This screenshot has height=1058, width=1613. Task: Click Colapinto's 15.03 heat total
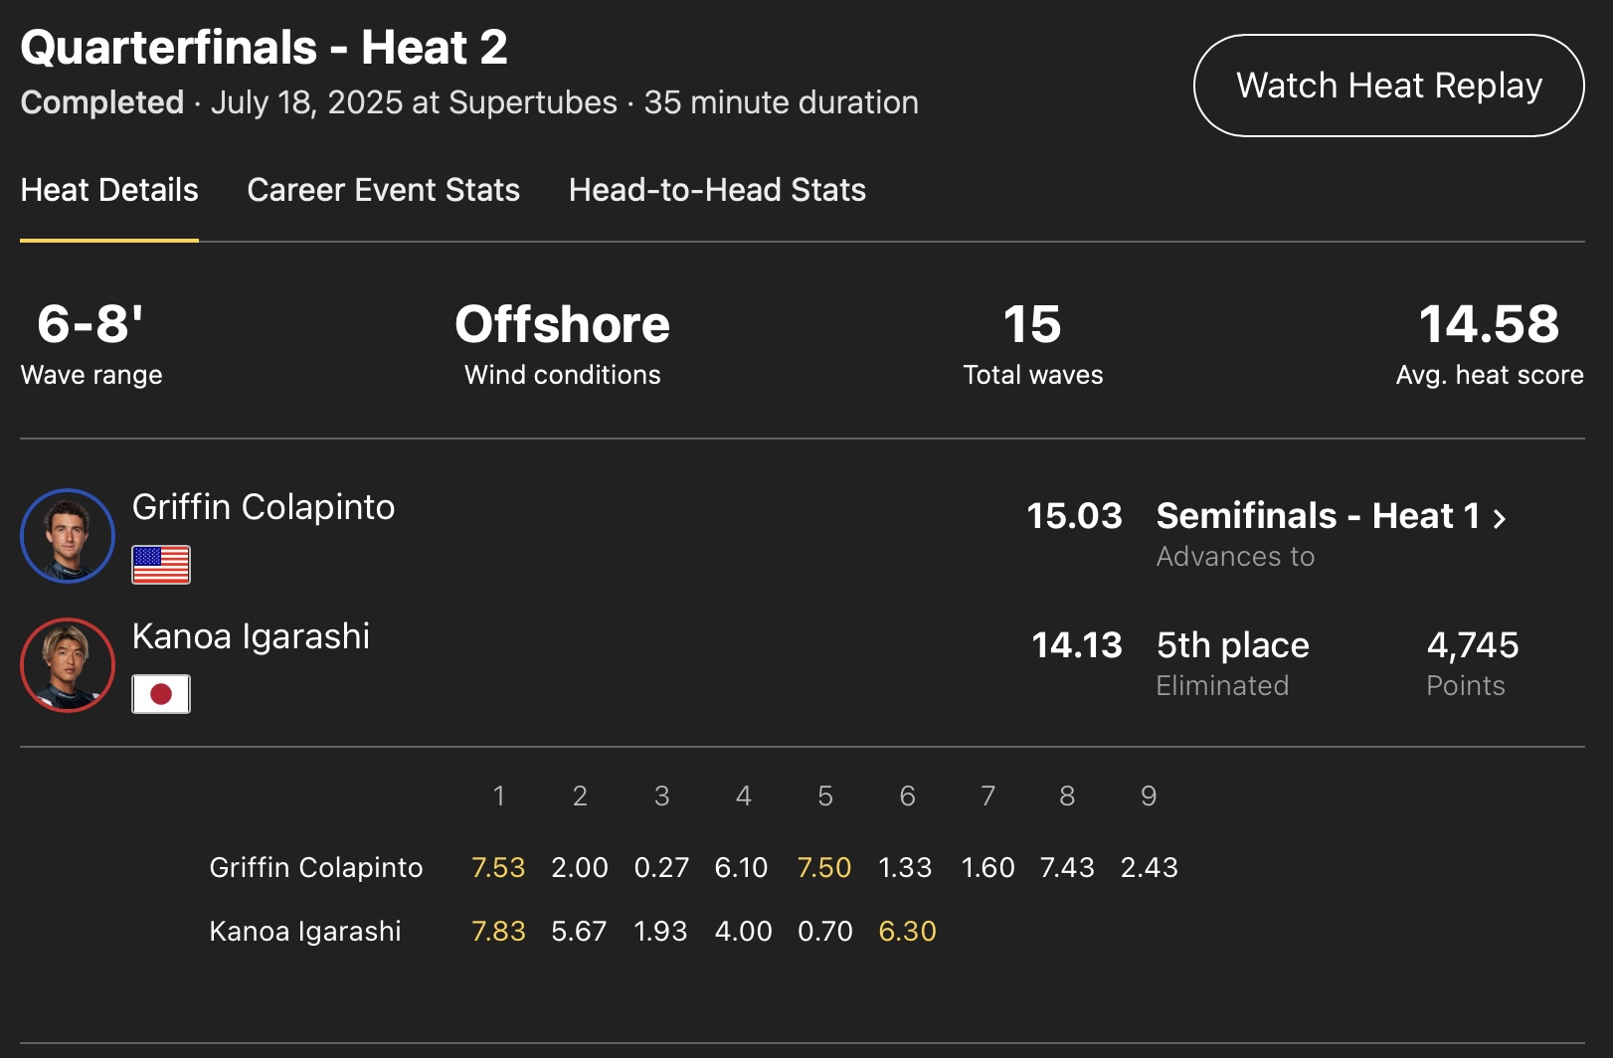(1074, 516)
